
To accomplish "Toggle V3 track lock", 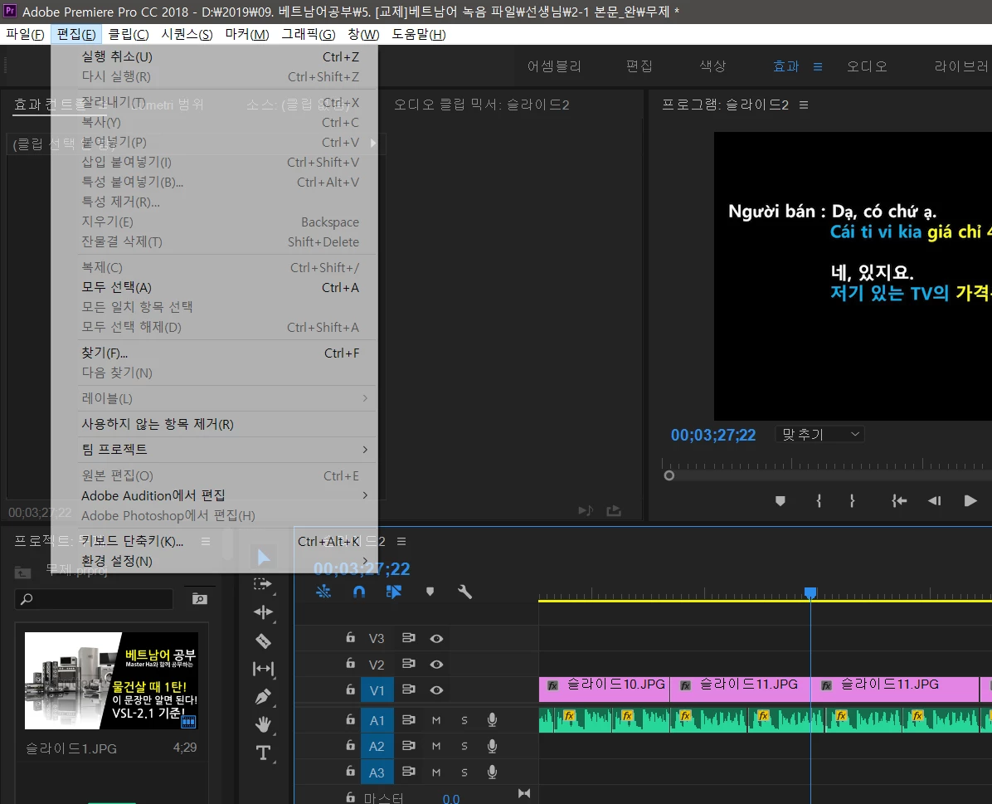I will pyautogui.click(x=351, y=637).
